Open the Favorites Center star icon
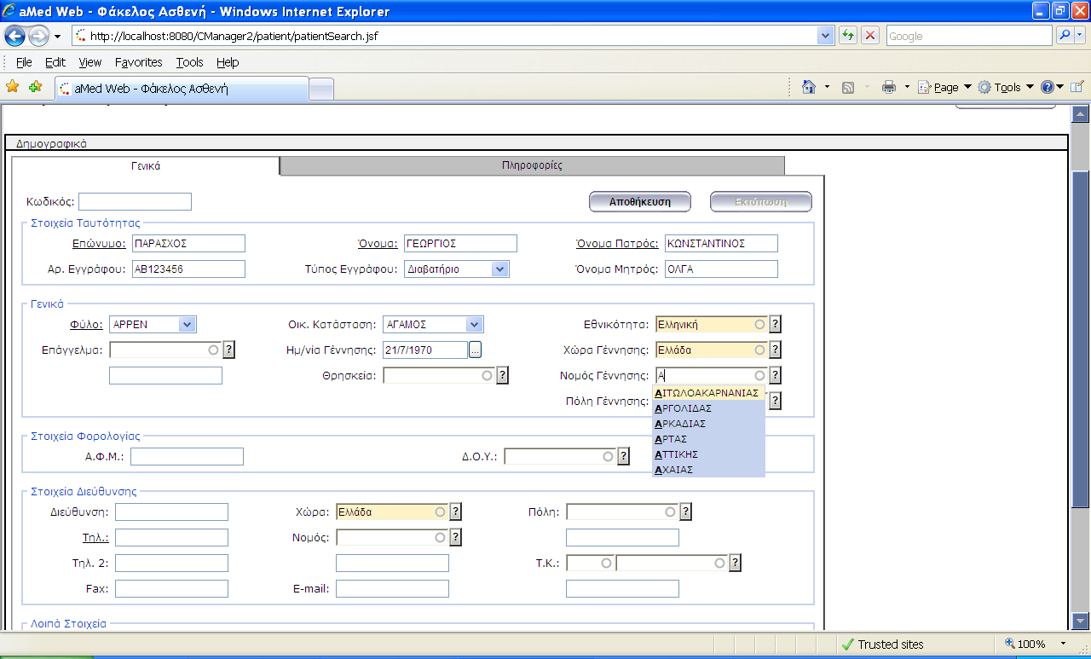Viewport: 1091px width, 659px height. (x=12, y=87)
